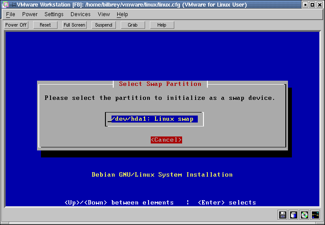Open the Help menu in menu bar
Screen dimensions: 325x225
click(122, 14)
